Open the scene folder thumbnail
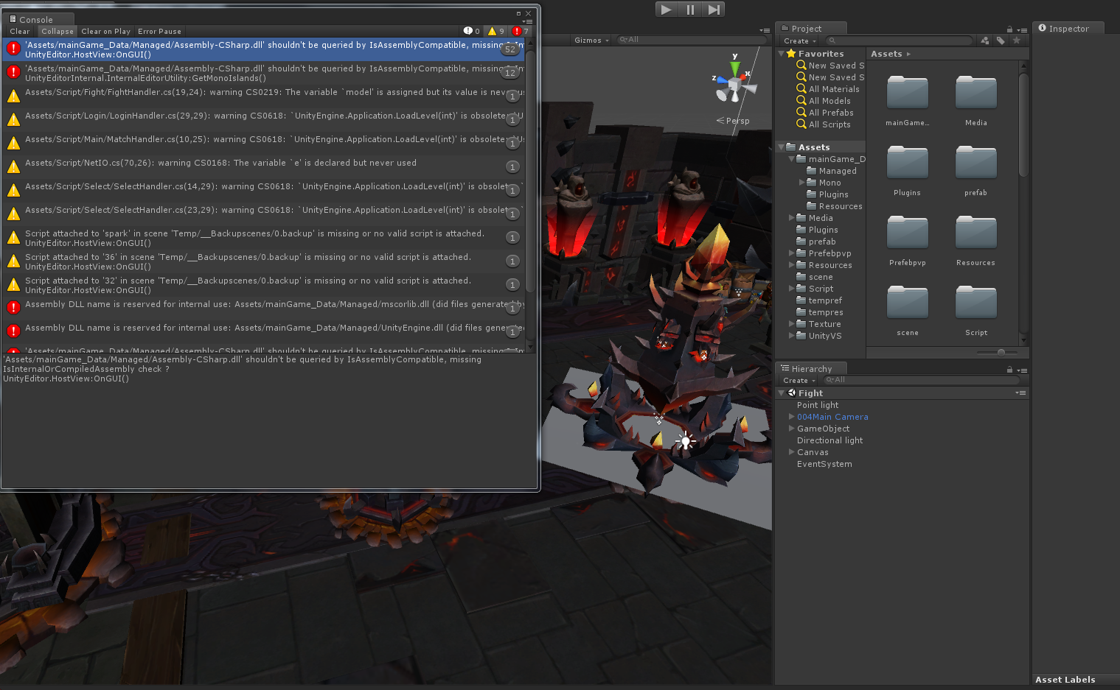This screenshot has width=1120, height=690. click(x=908, y=303)
